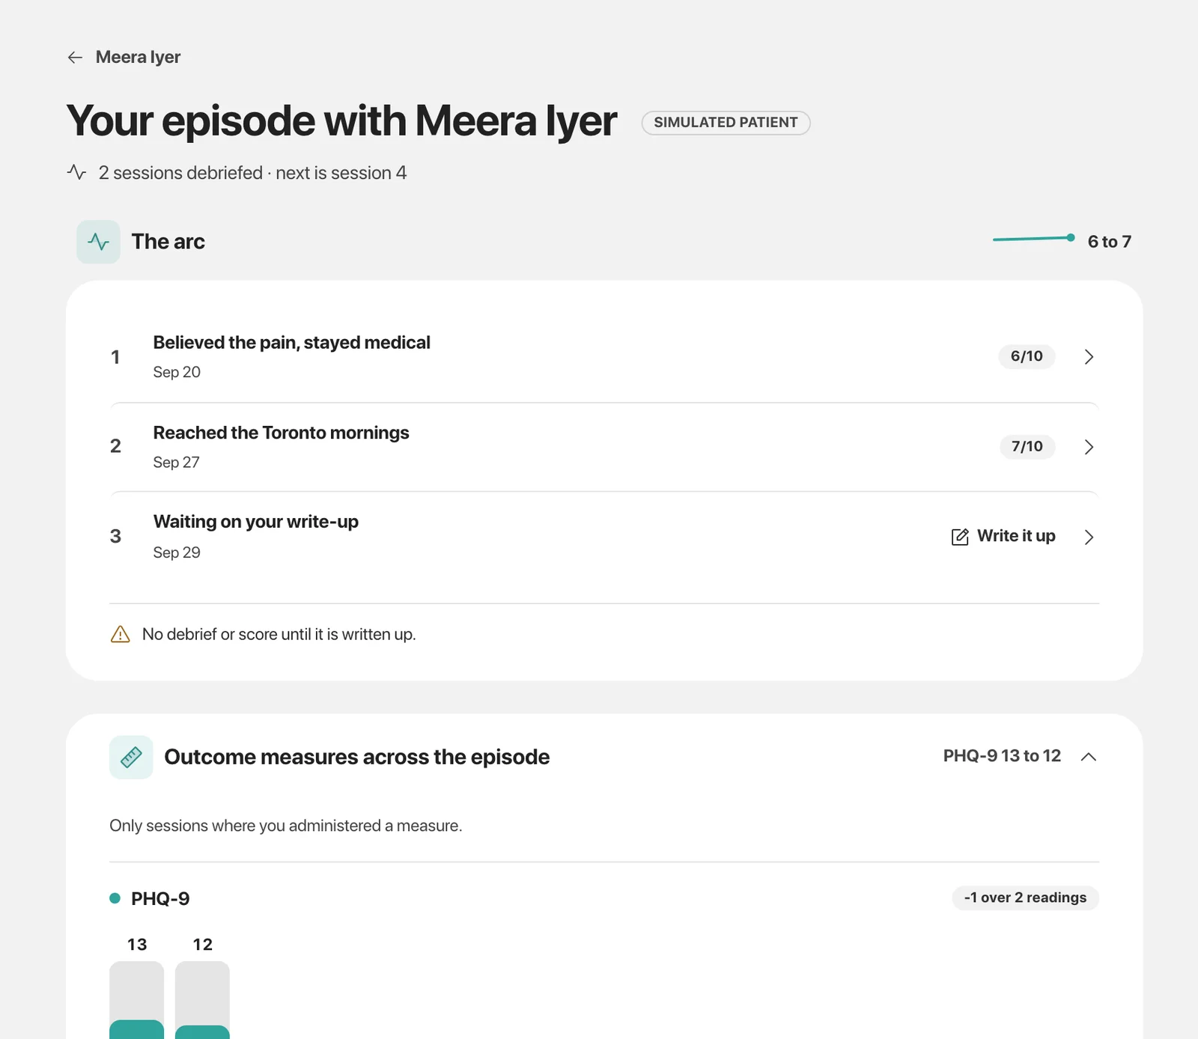
Task: Click 'Sep 29' date text
Action: tap(177, 552)
